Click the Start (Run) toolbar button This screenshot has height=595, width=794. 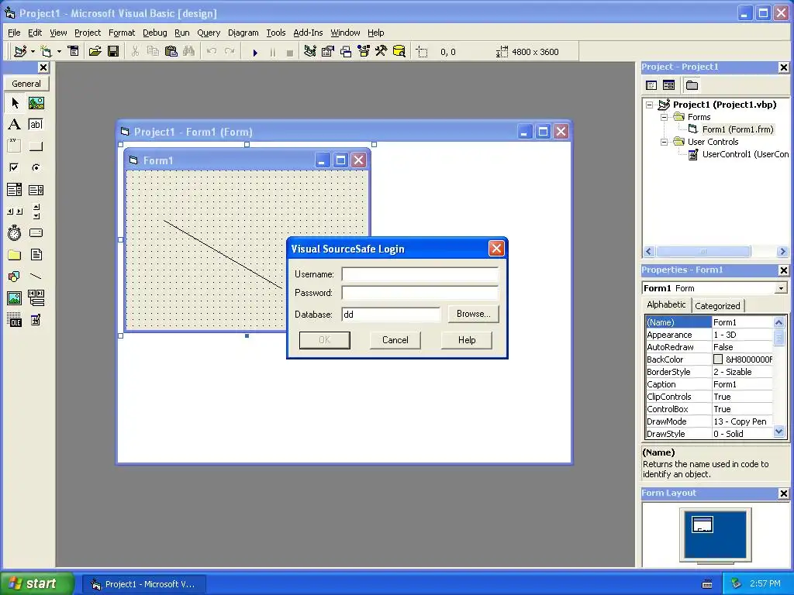(255, 52)
